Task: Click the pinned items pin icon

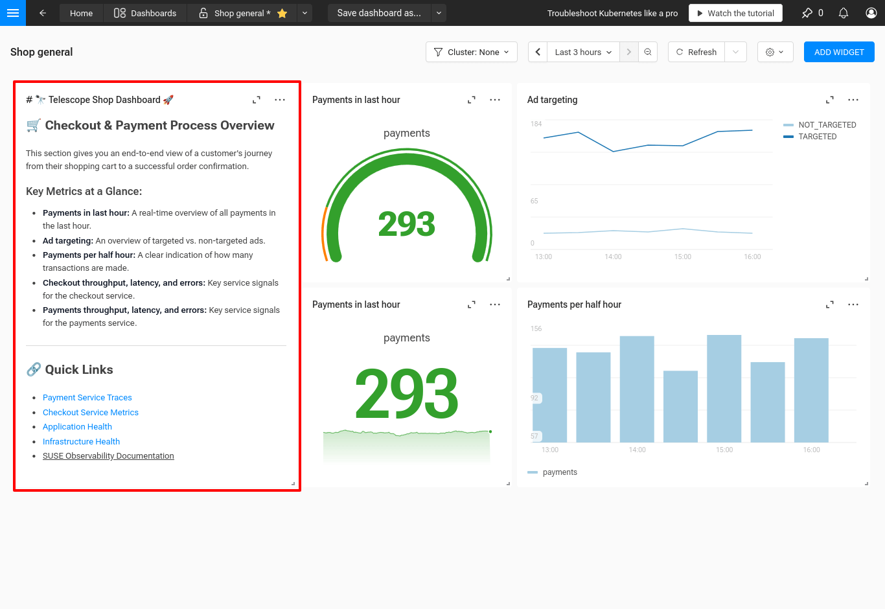Action: click(x=807, y=13)
